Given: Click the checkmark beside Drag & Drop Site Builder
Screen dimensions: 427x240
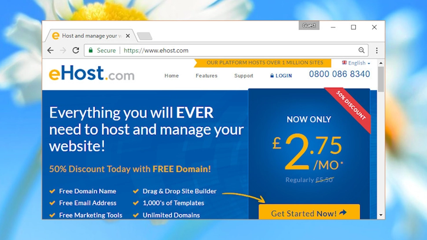Looking at the screenshot, I should (x=136, y=191).
